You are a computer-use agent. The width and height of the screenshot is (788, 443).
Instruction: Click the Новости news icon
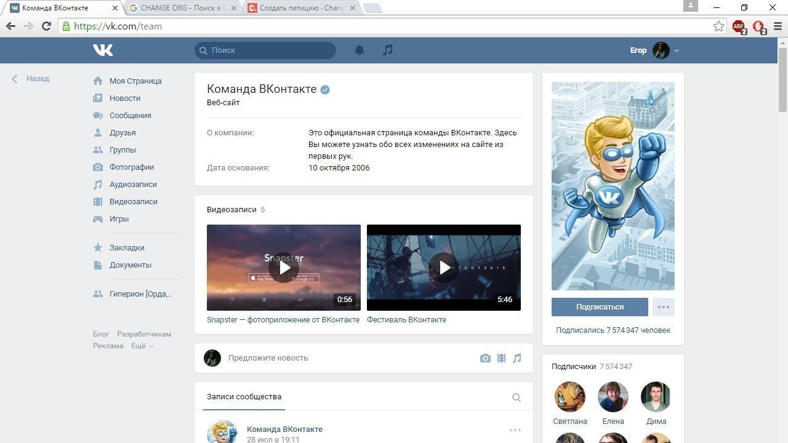click(x=97, y=98)
